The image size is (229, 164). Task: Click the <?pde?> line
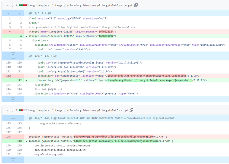(34, 23)
